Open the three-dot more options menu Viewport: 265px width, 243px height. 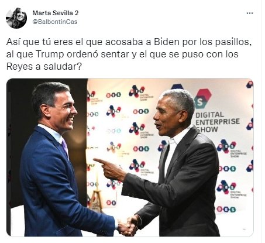point(250,13)
